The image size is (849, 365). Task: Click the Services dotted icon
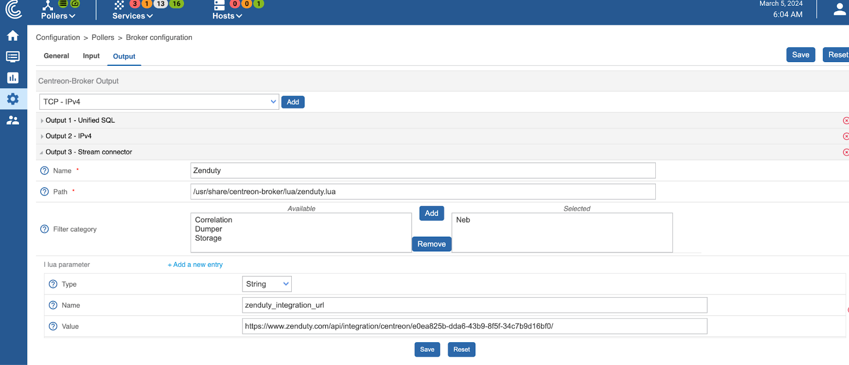[119, 5]
